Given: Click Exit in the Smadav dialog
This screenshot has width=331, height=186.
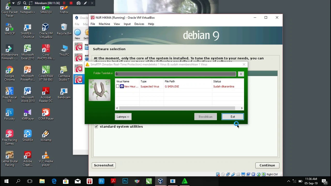Looking at the screenshot, I should click(233, 117).
